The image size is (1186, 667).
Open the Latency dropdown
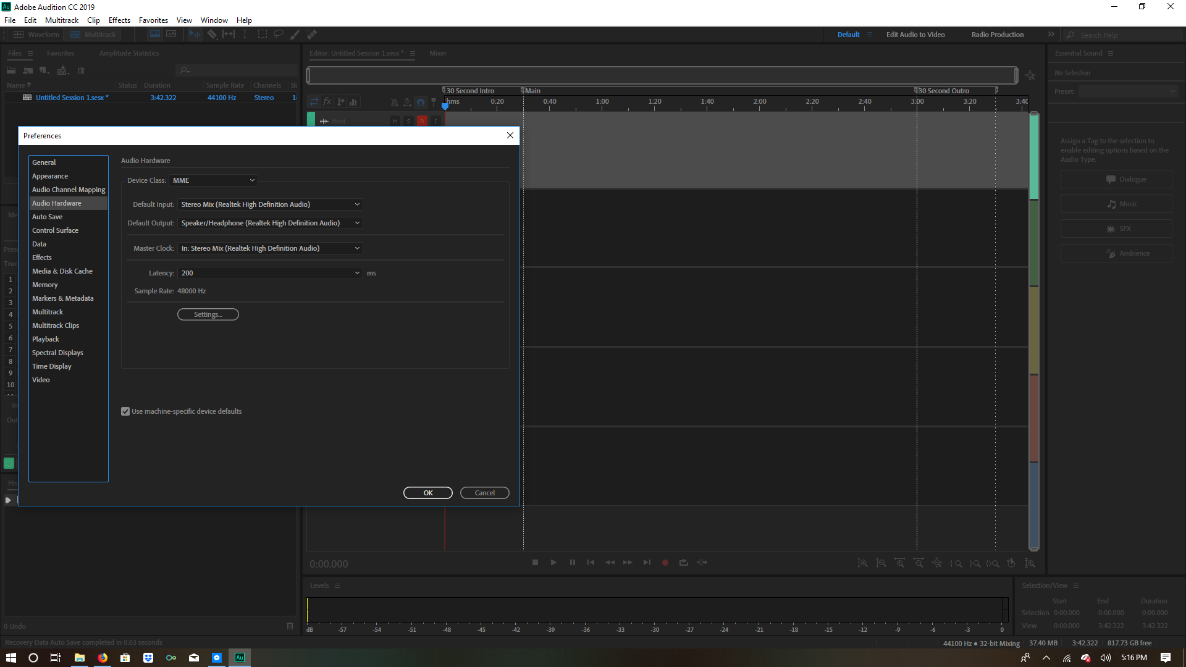270,273
